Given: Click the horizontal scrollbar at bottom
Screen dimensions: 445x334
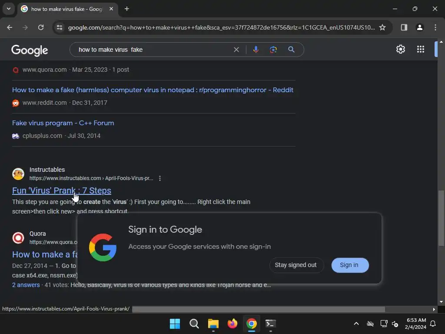Looking at the screenshot, I should pyautogui.click(x=259, y=309).
